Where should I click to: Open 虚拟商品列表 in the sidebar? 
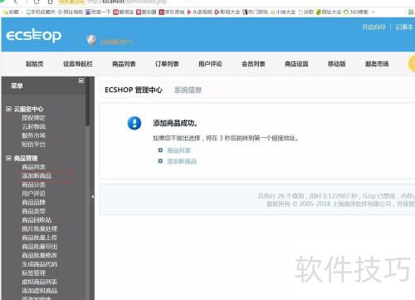(x=40, y=282)
